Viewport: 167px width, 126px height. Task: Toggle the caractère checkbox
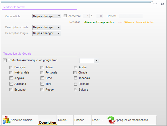(x=65, y=16)
